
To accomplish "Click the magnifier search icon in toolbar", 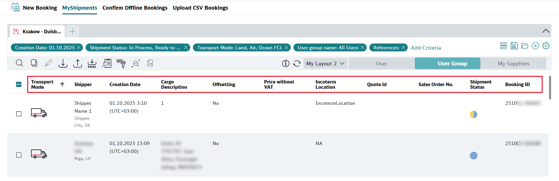I will [x=19, y=63].
